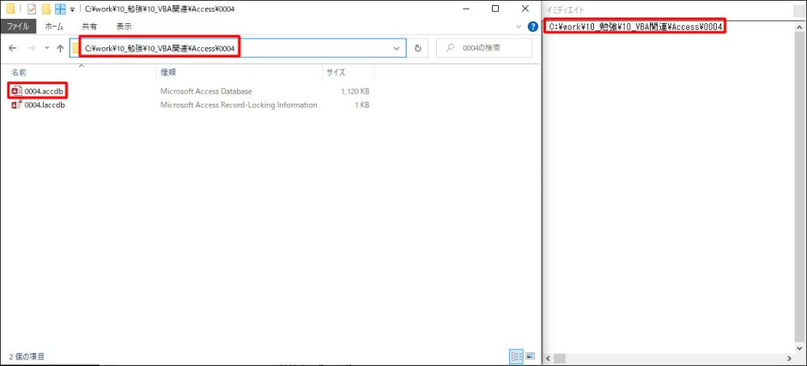The width and height of the screenshot is (807, 366).
Task: Click the 0004.accdb Access database file icon
Action: (16, 91)
